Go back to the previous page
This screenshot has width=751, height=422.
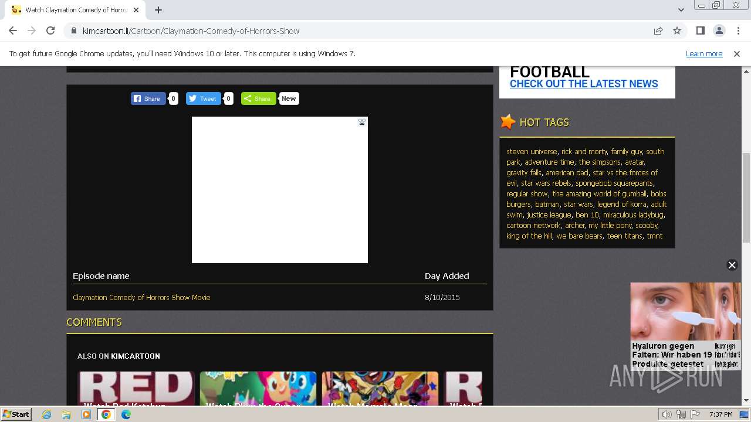13,30
